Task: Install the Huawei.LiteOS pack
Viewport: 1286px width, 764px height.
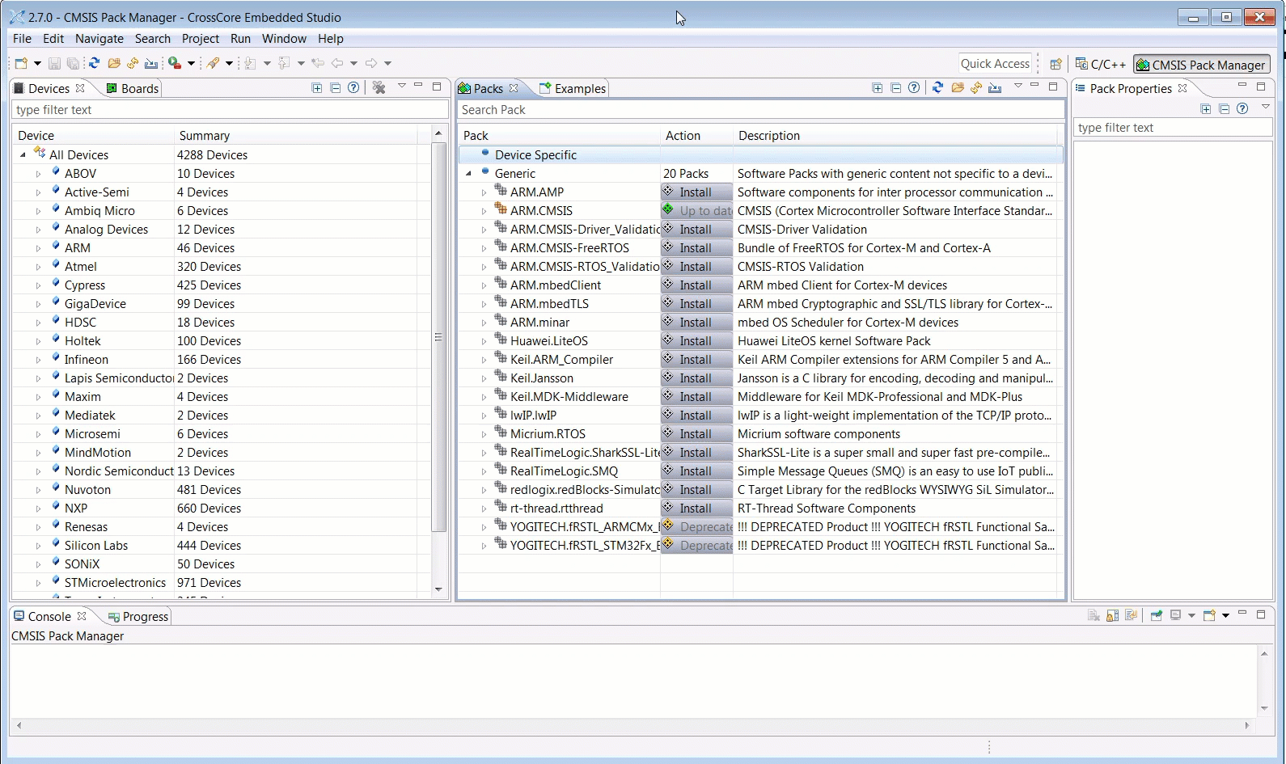Action: click(x=696, y=341)
